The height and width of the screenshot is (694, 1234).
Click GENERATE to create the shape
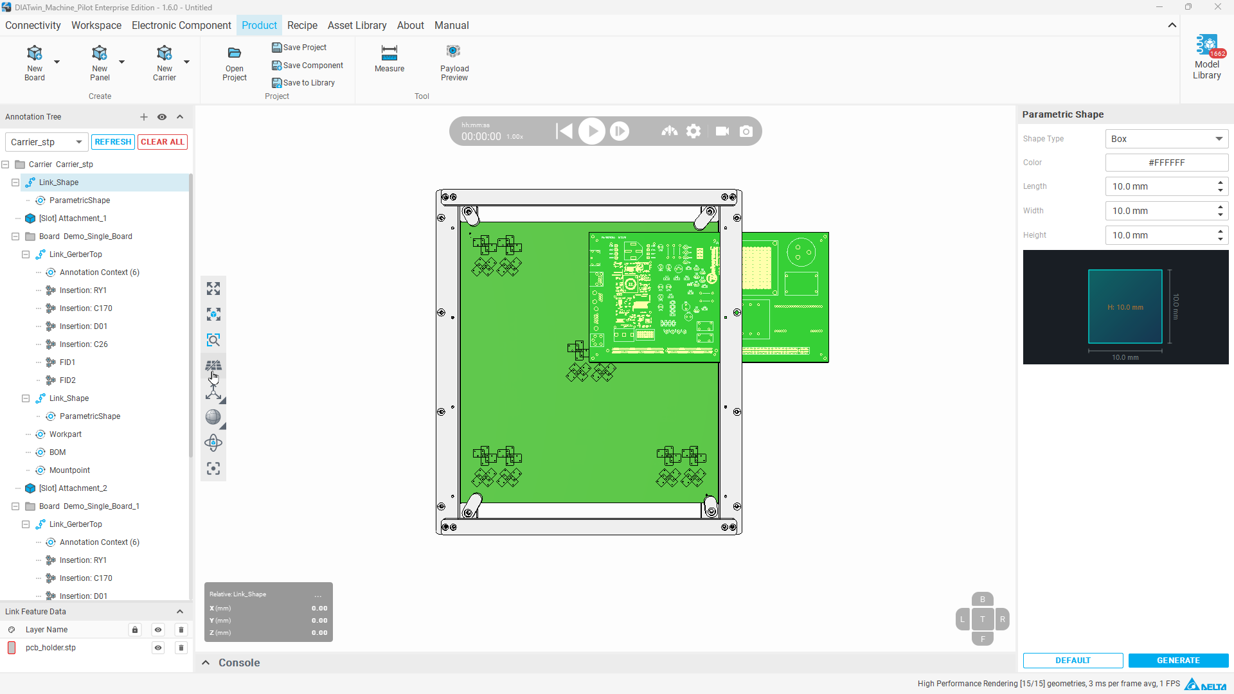pos(1179,661)
